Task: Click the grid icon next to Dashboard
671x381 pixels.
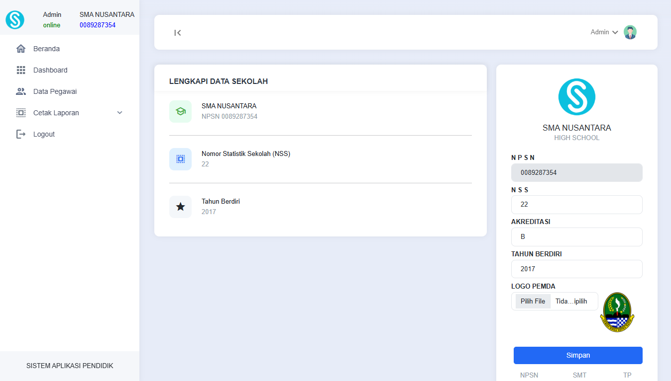Action: 21,70
